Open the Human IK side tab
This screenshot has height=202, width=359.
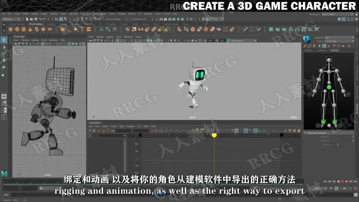tap(357, 108)
